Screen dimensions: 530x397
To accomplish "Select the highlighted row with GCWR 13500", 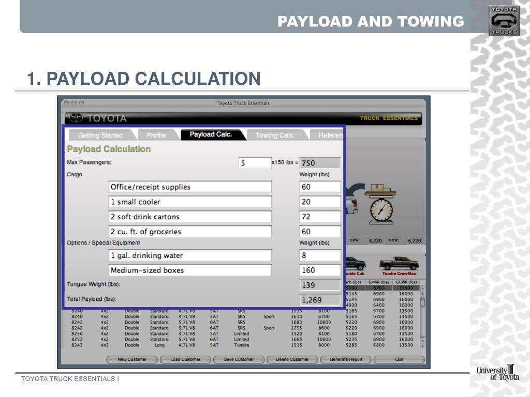I will tap(382, 288).
